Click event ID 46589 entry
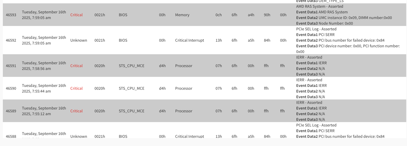The width and height of the screenshot is (407, 146). click(x=11, y=111)
